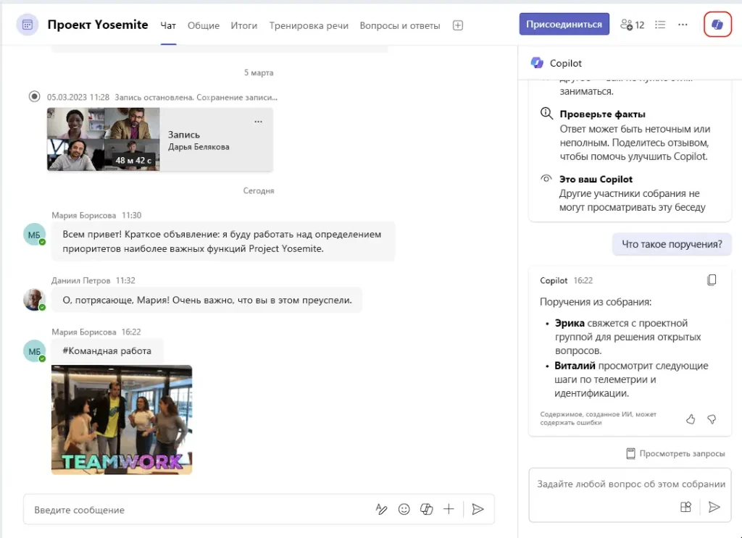Copy the Copilot response
Image resolution: width=742 pixels, height=538 pixels.
[x=712, y=280]
